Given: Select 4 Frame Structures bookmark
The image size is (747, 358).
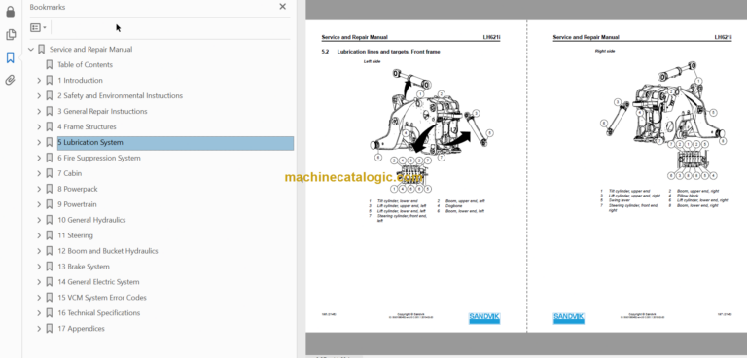Looking at the screenshot, I should (87, 126).
